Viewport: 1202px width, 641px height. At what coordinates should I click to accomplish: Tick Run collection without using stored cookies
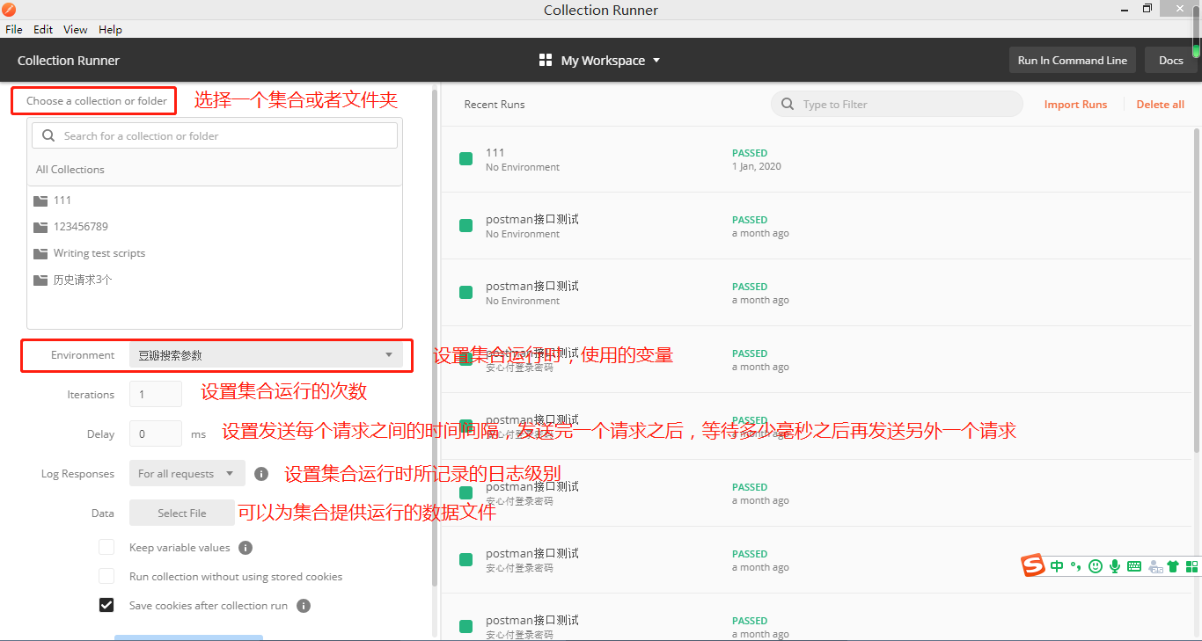coord(106,576)
